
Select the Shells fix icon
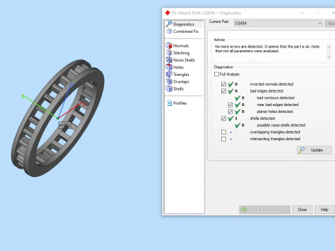[169, 89]
